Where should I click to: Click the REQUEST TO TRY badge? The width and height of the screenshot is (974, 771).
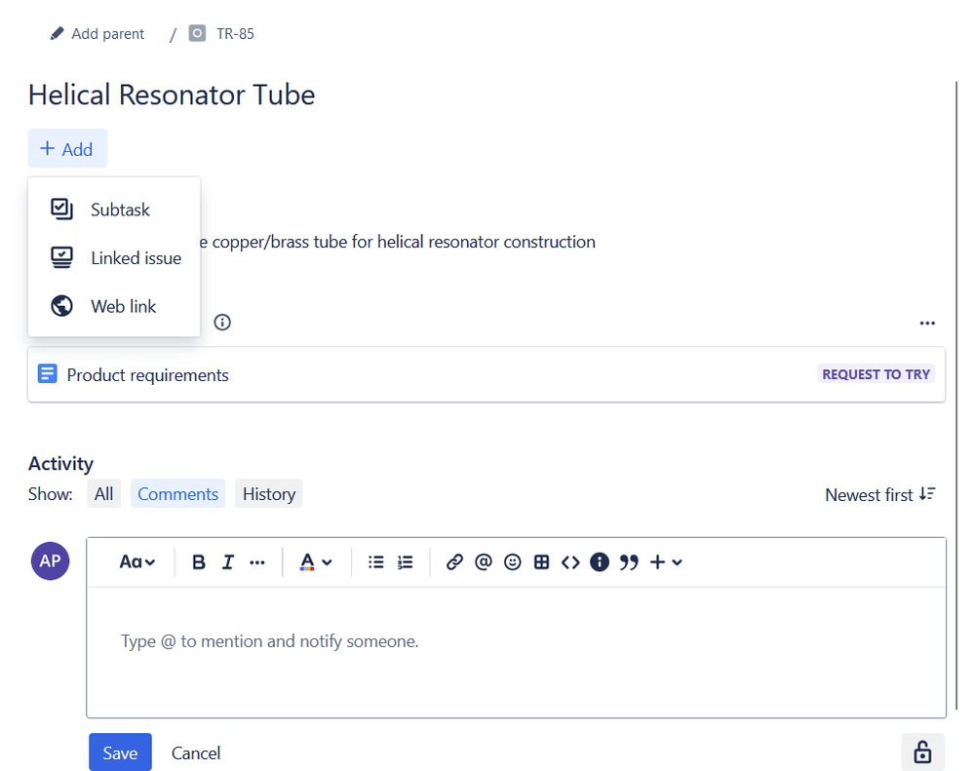[876, 374]
